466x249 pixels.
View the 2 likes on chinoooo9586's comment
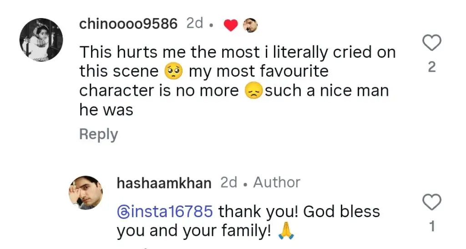(432, 68)
